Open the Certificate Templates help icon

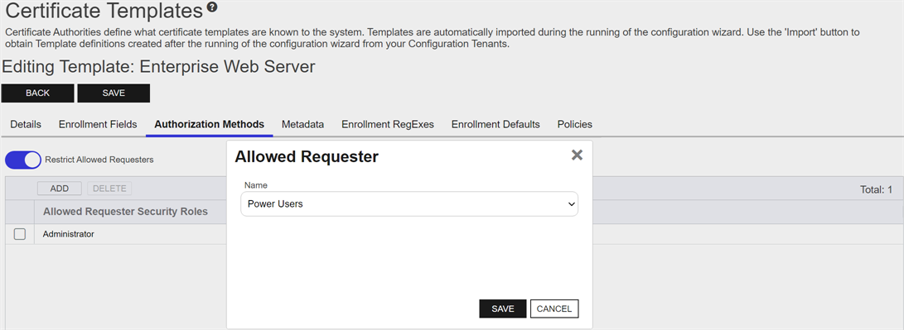pos(213,7)
